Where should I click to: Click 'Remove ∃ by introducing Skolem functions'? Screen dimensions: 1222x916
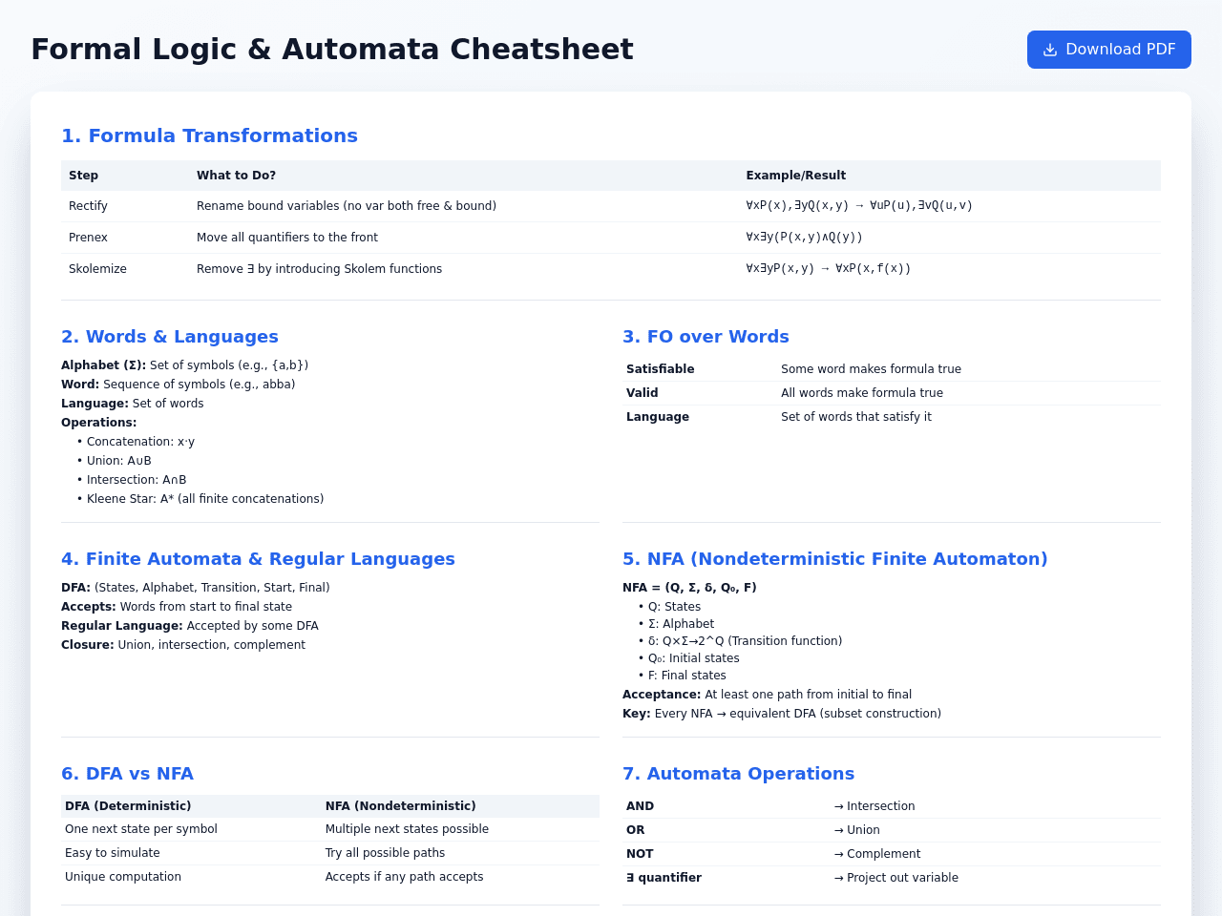coord(319,269)
